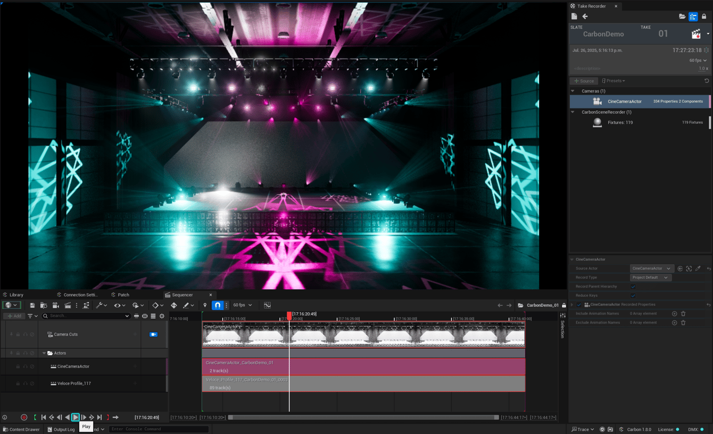This screenshot has width=713, height=434.
Task: Create a new take with the page icon
Action: (x=574, y=16)
